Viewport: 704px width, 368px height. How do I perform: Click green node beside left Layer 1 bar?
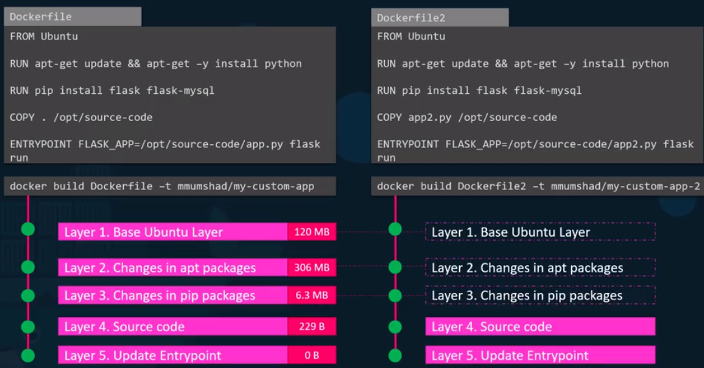28,229
